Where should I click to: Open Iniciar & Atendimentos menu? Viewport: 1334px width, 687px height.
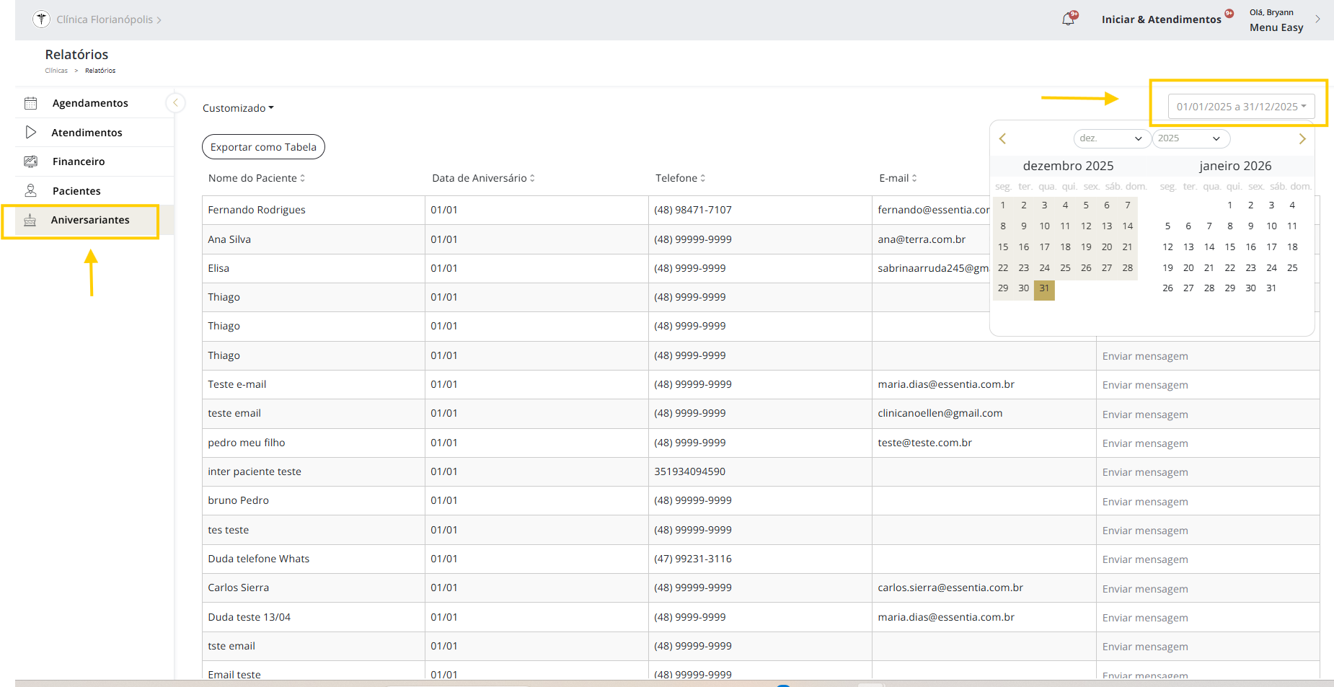[x=1161, y=19]
